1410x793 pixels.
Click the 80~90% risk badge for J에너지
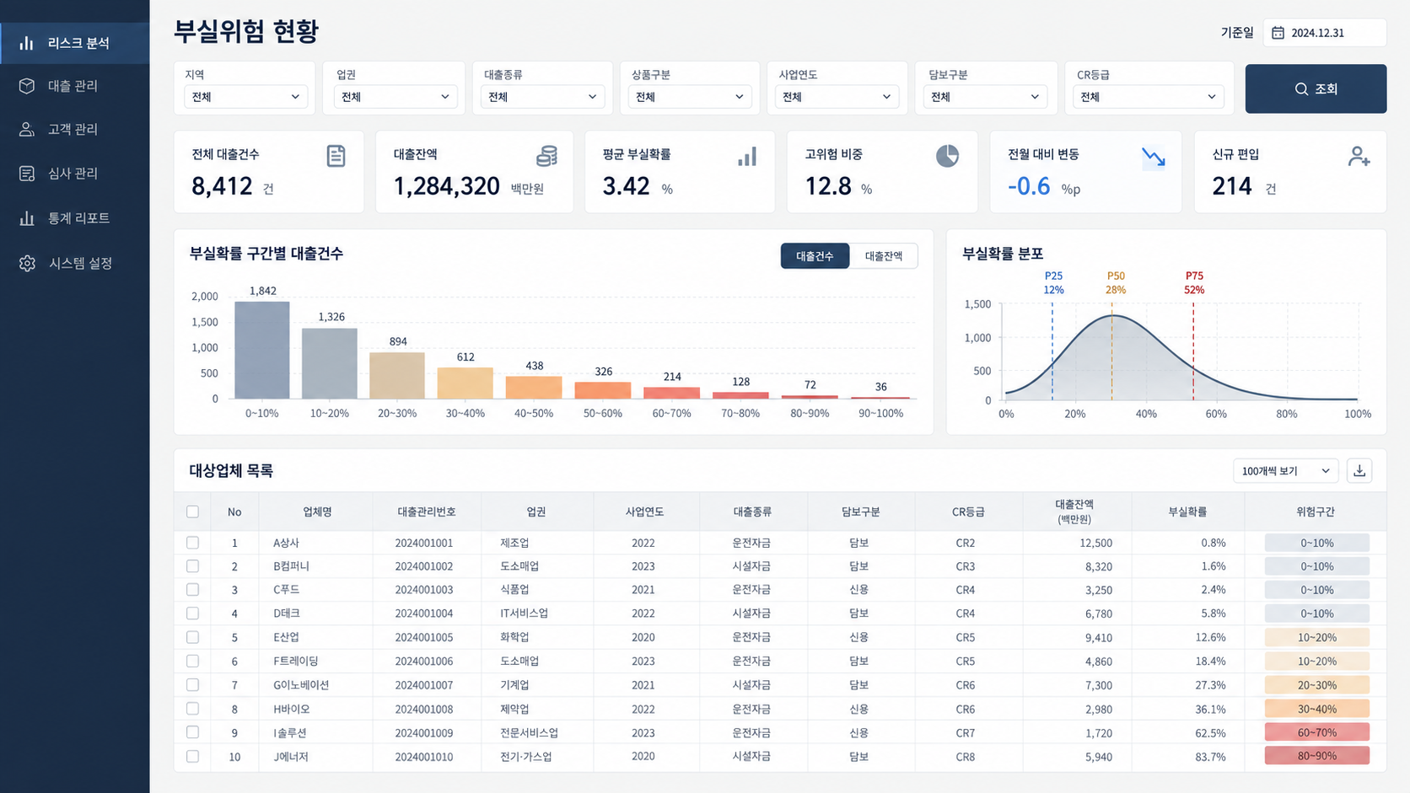click(1316, 756)
